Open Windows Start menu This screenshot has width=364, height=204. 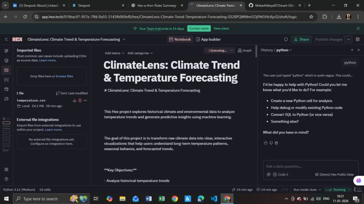point(6,199)
